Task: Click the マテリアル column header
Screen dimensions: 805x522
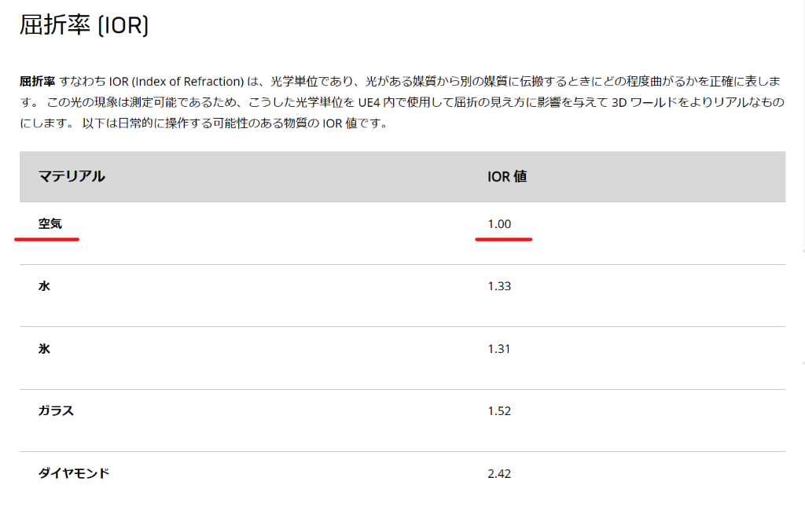Action: point(72,177)
